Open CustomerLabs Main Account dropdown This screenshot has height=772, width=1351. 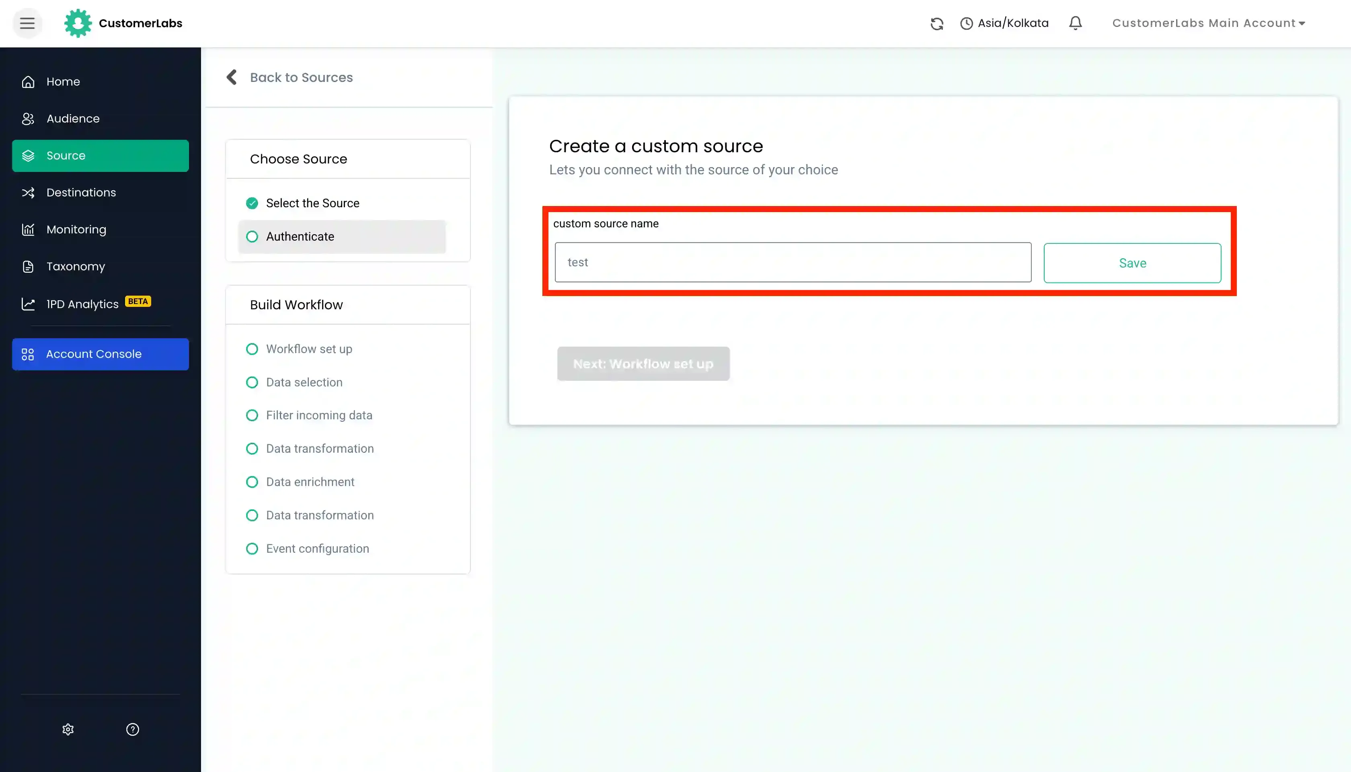point(1209,23)
